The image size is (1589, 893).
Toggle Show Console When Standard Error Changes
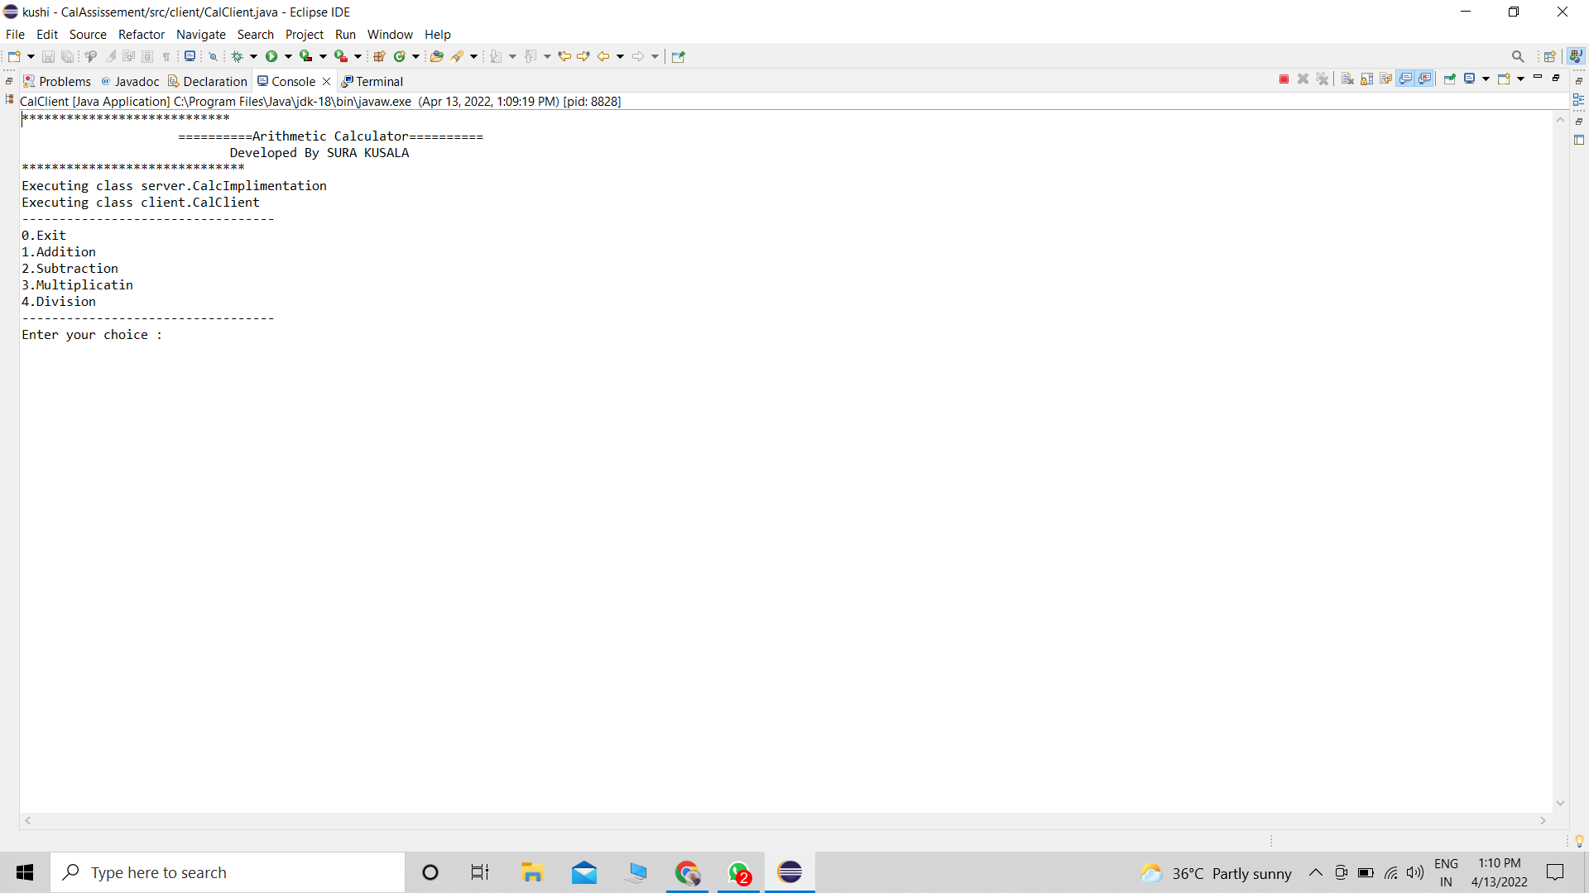coord(1424,79)
